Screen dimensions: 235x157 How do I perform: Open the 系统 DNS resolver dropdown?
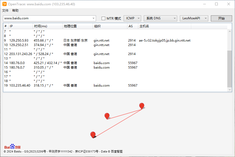(x=160, y=18)
